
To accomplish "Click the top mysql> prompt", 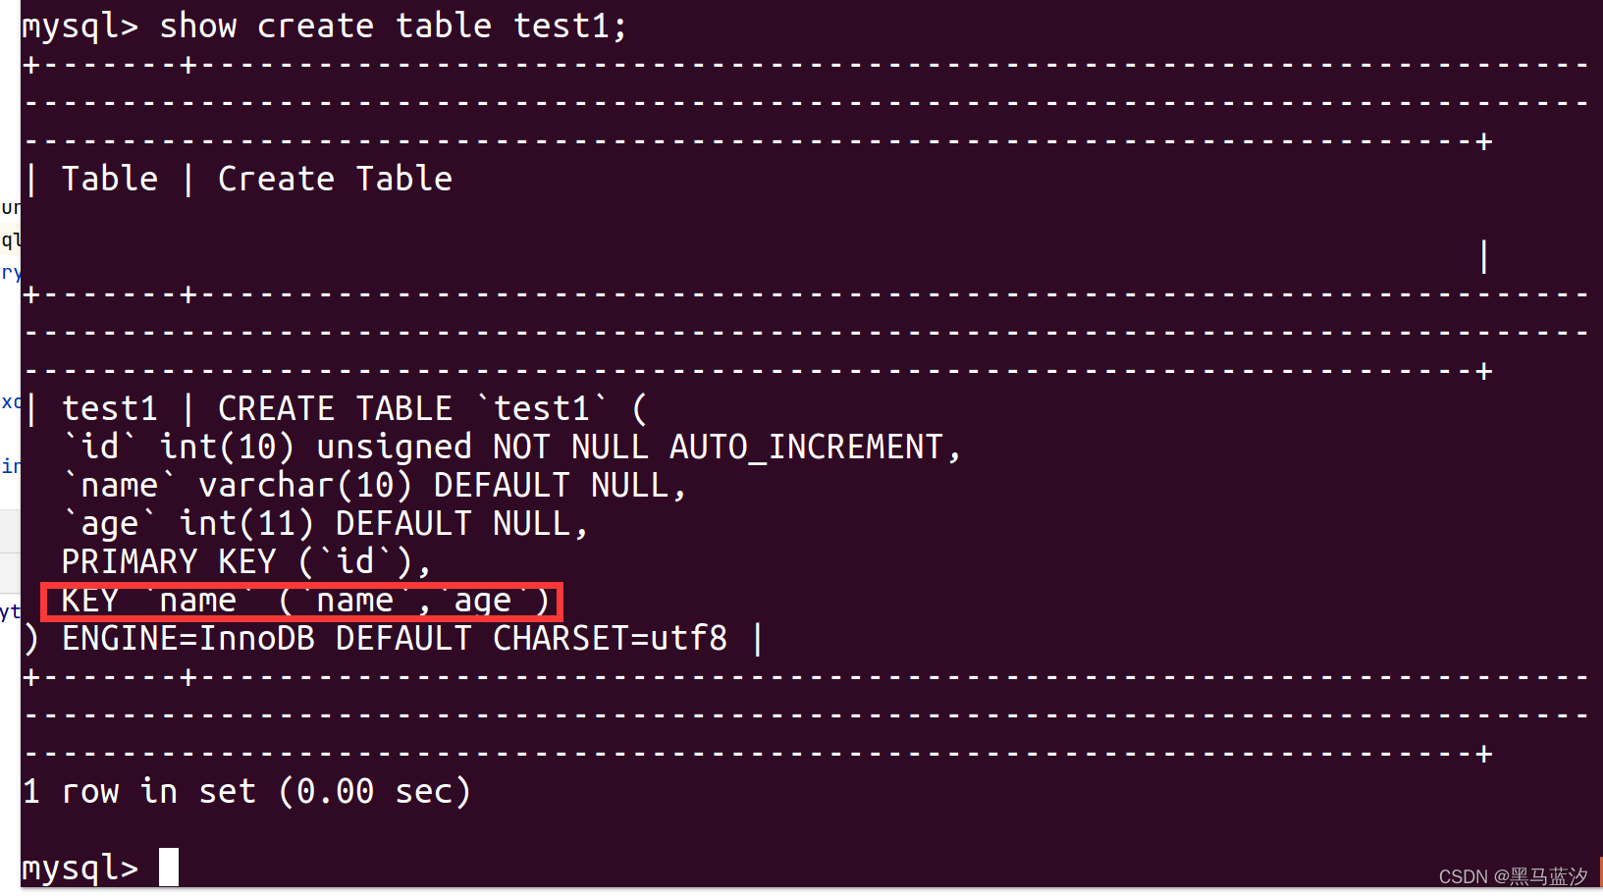I will [80, 26].
